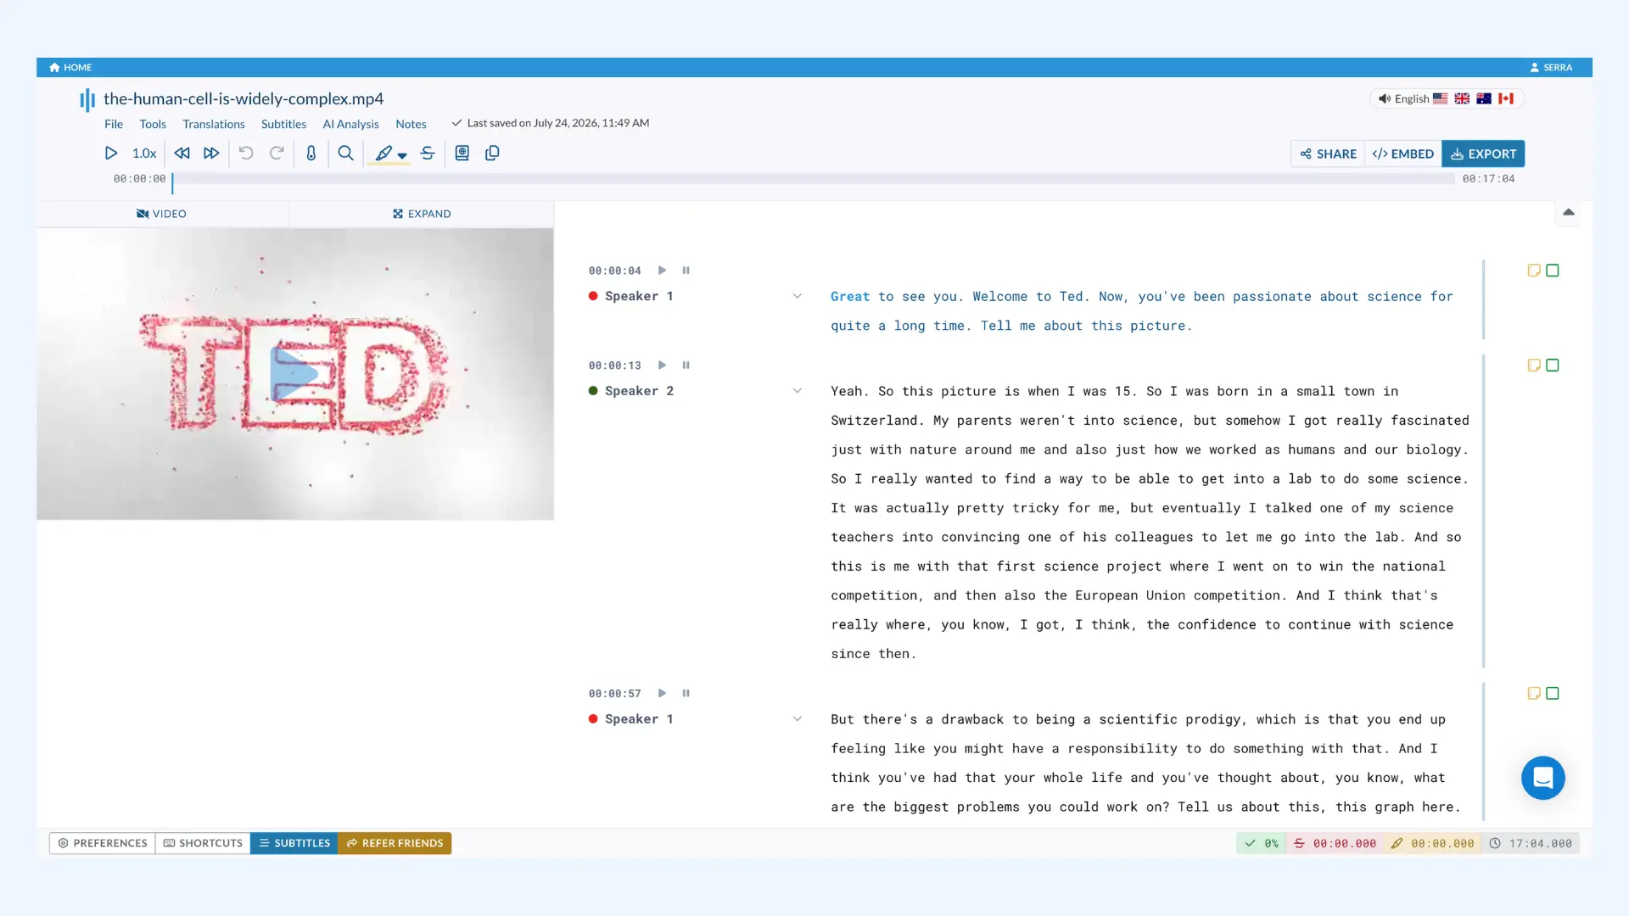Click the Share button
Image resolution: width=1629 pixels, height=916 pixels.
1328,154
